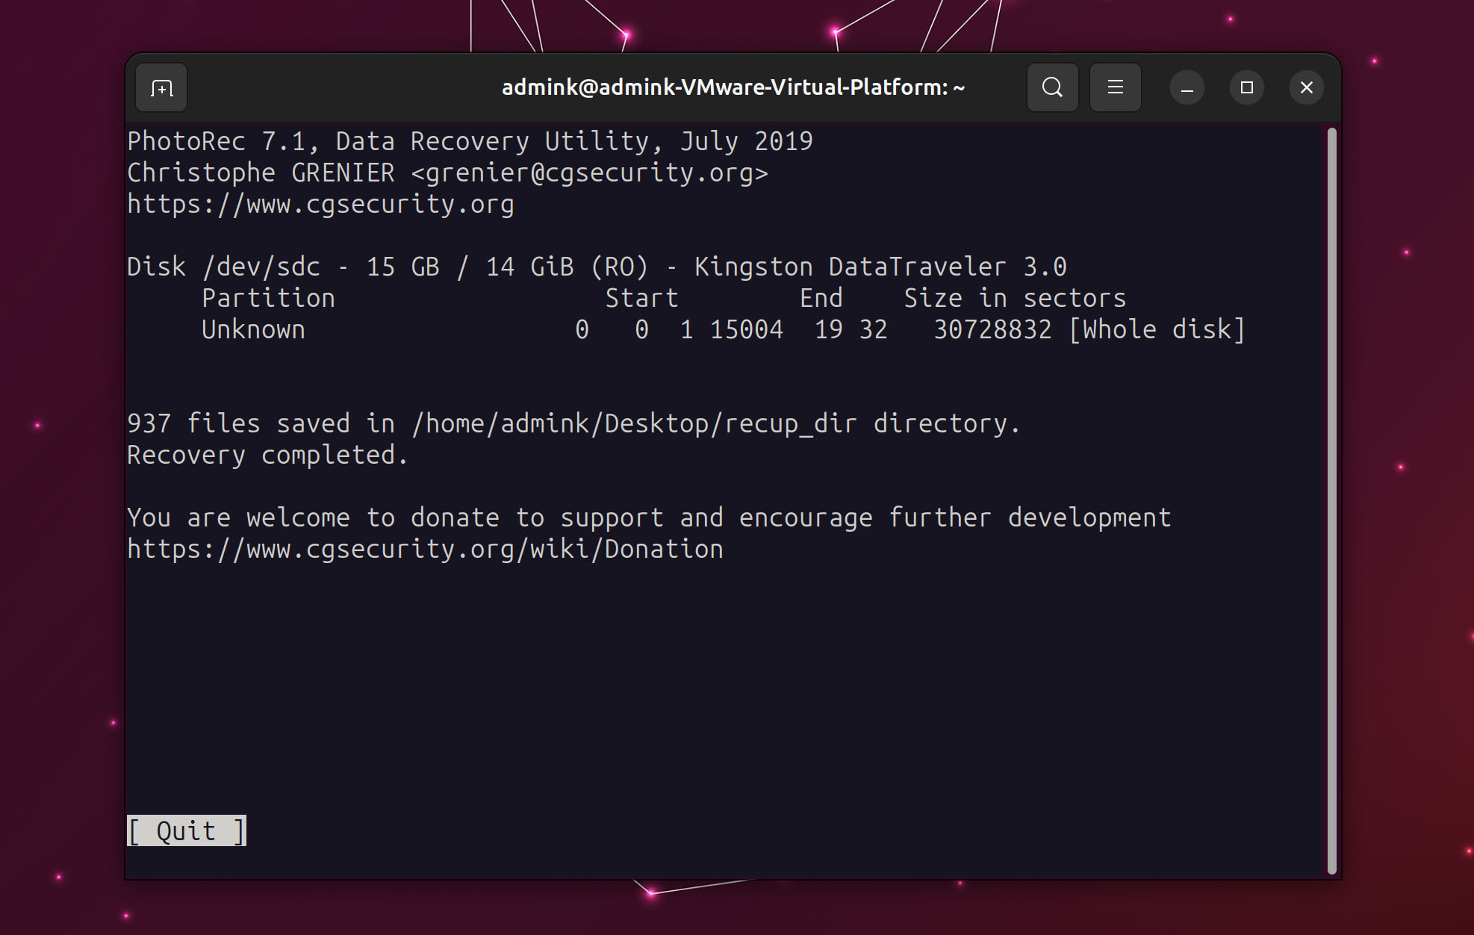Click the Size in sectors column header
This screenshot has width=1474, height=935.
pyautogui.click(x=1015, y=298)
